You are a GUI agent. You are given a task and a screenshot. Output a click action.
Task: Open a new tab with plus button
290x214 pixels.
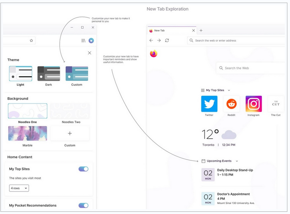tap(201, 30)
